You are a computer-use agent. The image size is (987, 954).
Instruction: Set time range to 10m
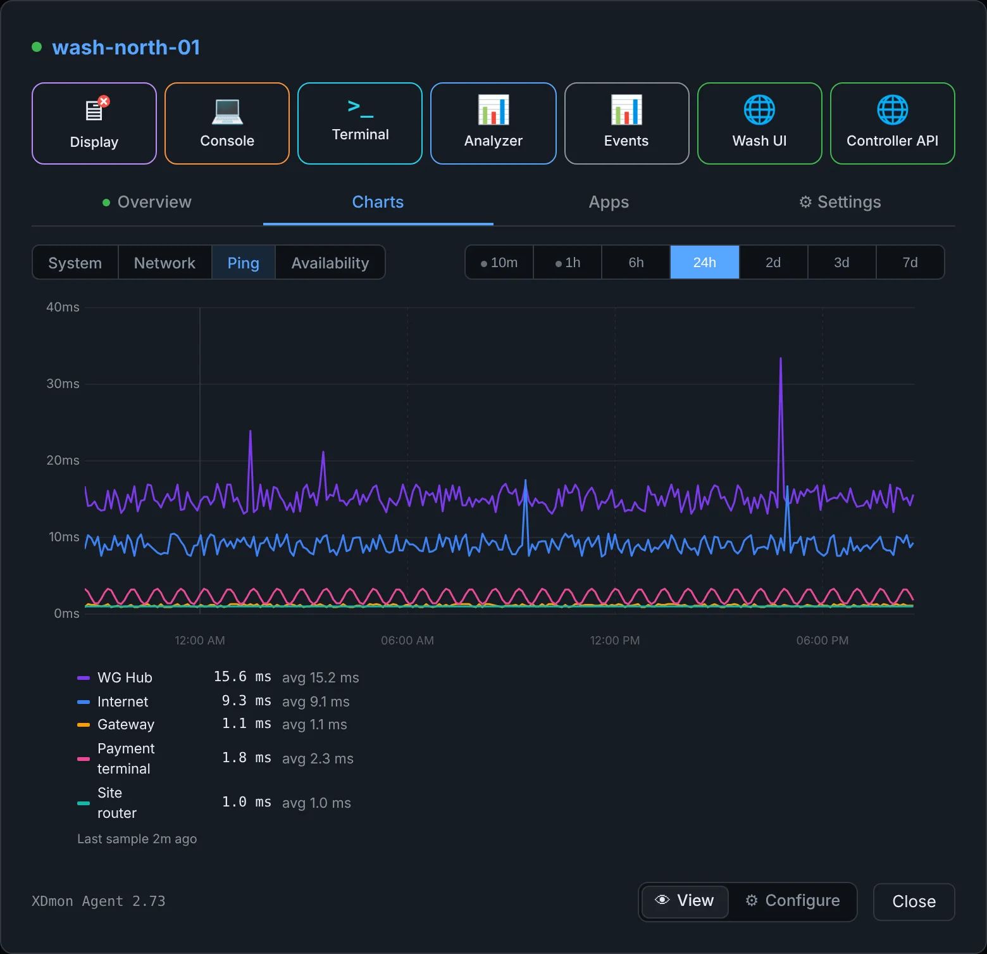click(499, 262)
